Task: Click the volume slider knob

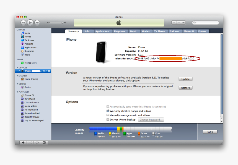Action: tap(62, 23)
